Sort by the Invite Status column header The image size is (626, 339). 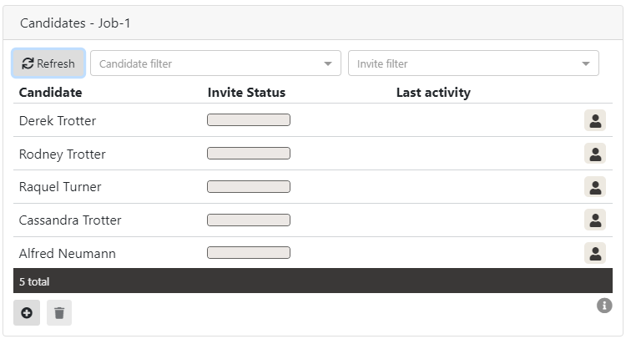click(246, 93)
